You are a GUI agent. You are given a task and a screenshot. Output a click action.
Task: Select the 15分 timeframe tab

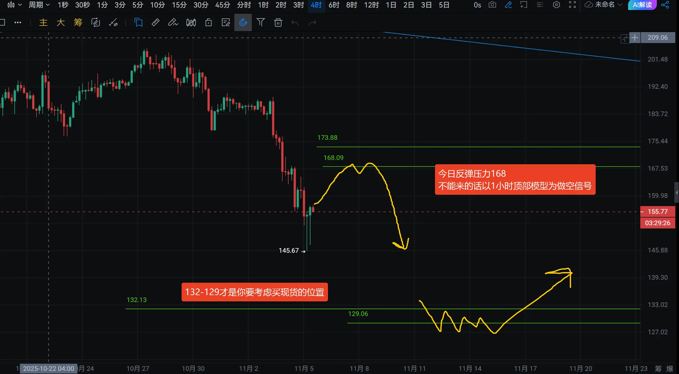coord(179,5)
